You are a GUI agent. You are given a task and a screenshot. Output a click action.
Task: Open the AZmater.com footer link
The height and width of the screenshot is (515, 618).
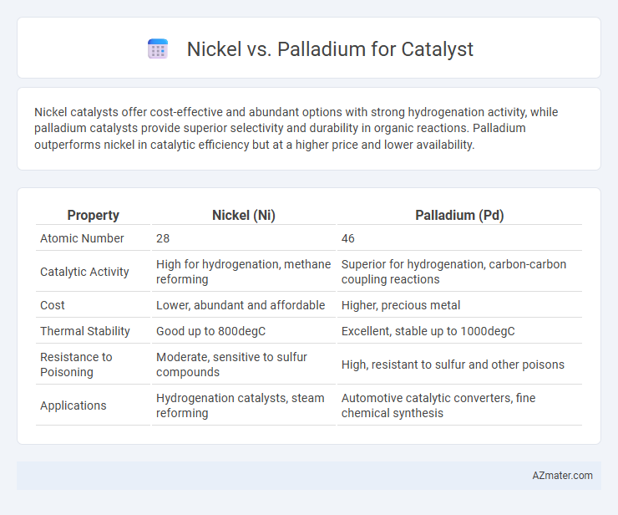pos(562,476)
